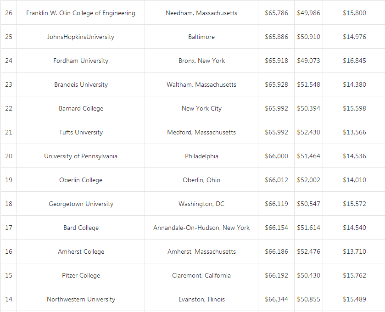This screenshot has width=385, height=312.
Task: Click the Amherst College name cell
Action: click(81, 251)
